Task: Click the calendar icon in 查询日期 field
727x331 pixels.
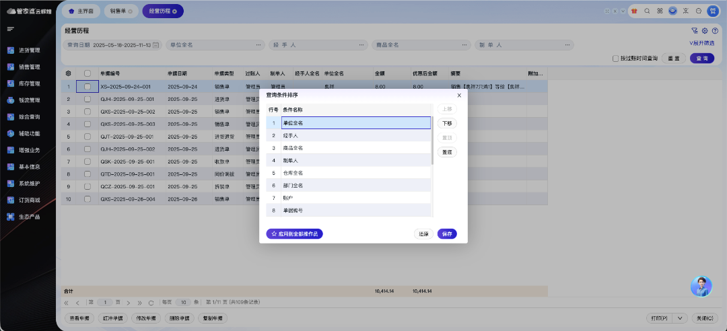Action: click(x=156, y=45)
